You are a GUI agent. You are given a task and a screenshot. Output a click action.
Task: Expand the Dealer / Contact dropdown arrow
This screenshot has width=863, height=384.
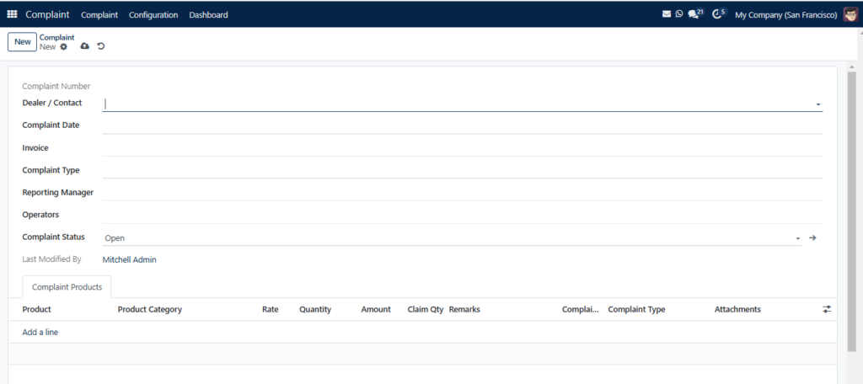[817, 104]
